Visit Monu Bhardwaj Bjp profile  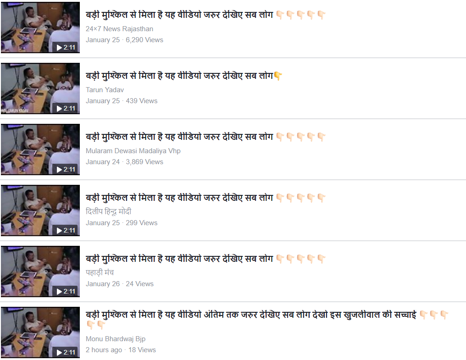[116, 339]
